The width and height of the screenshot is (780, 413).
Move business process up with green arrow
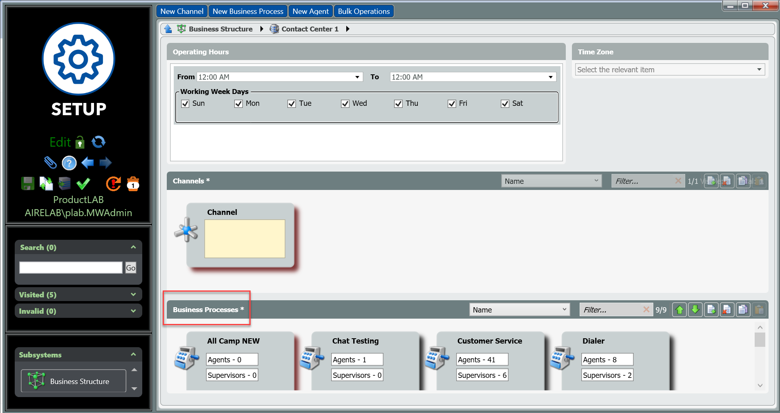pyautogui.click(x=679, y=310)
